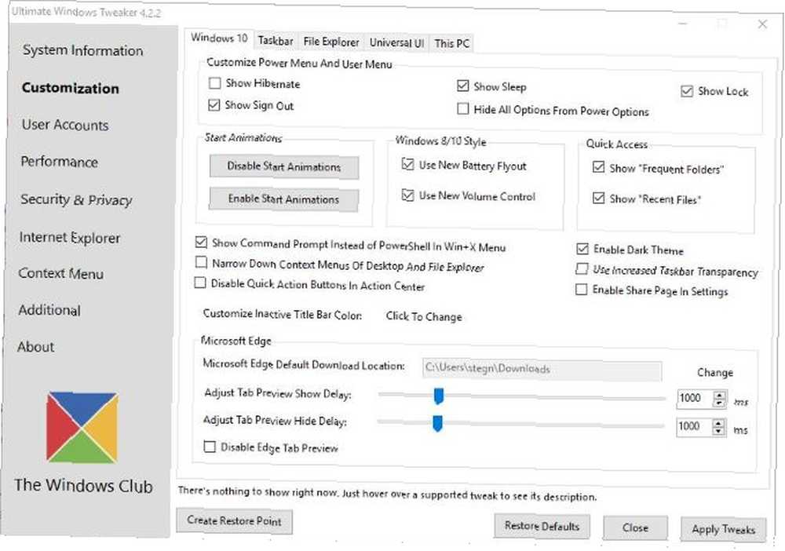Click the "Customize Inactive Title Bar Color:" label
This screenshot has width=785, height=551.
coord(283,315)
